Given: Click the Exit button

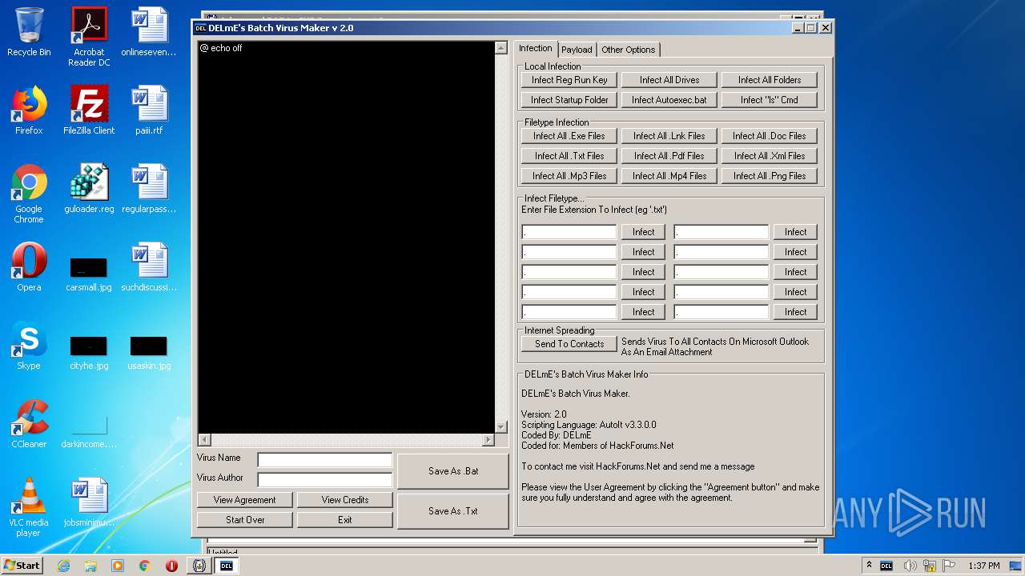Looking at the screenshot, I should coord(345,520).
